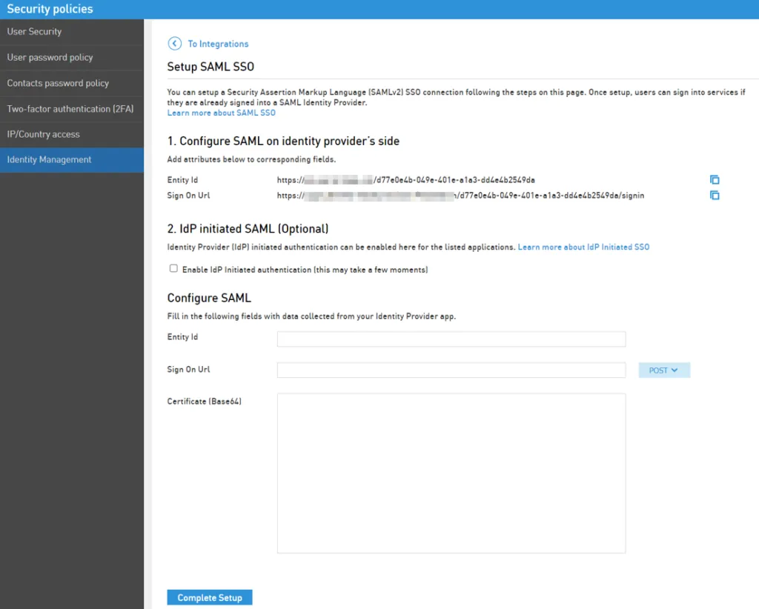This screenshot has height=609, width=759.
Task: Click into Certificate (Base64) text area
Action: pyautogui.click(x=451, y=473)
